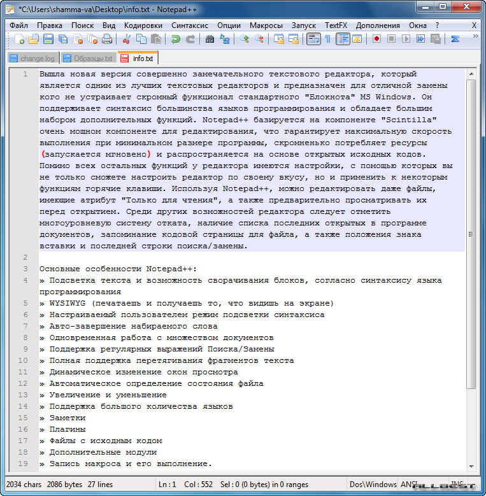Viewport: 486px width, 496px height.
Task: Open the TextFX menu
Action: click(x=336, y=25)
